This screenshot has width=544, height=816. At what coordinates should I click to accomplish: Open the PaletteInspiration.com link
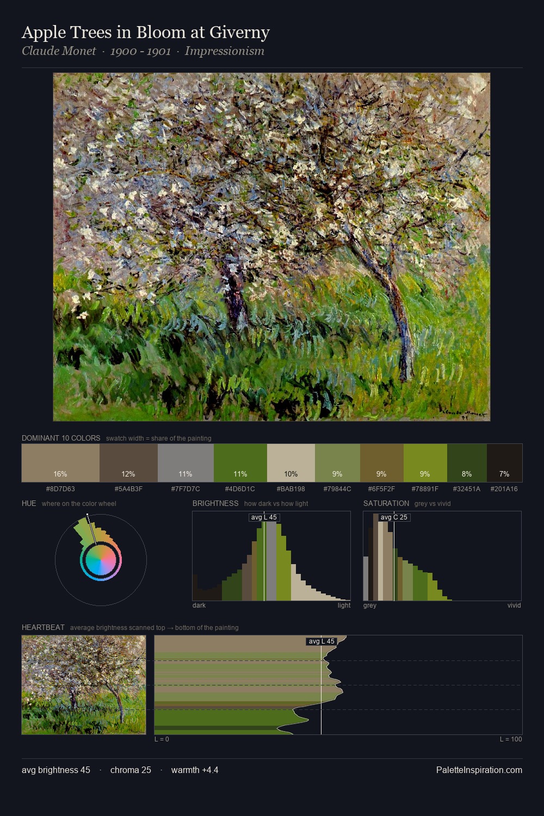click(479, 770)
